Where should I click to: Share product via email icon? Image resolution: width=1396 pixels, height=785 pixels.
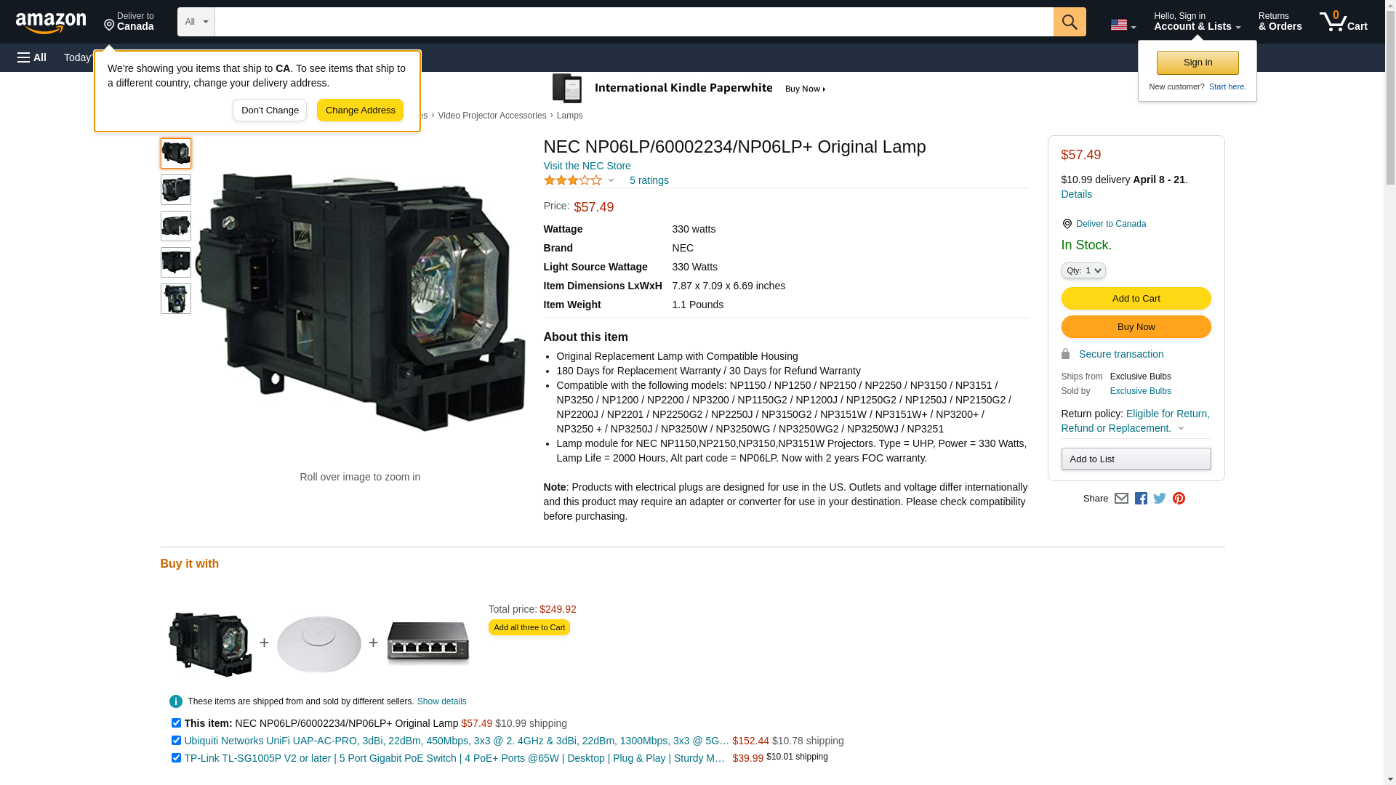point(1121,499)
